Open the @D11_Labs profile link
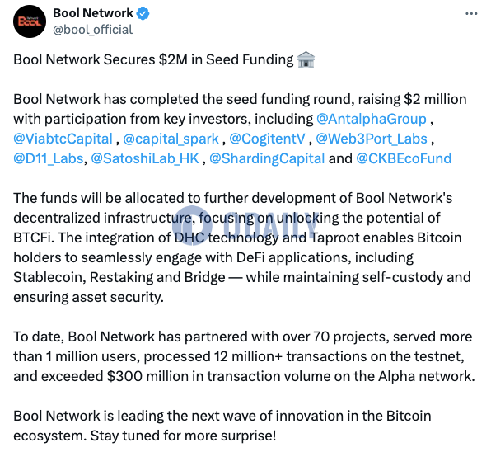 49,158
